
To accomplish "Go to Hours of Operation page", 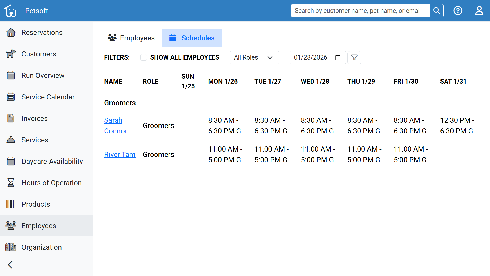I will [x=51, y=183].
